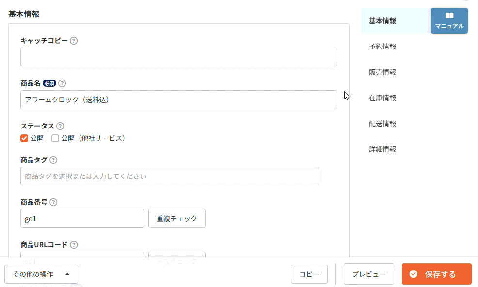Open 商品タグ selection field

(170, 176)
